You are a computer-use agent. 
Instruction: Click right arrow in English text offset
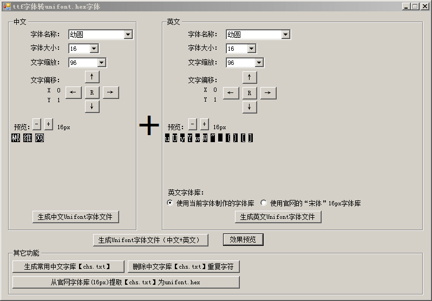[x=268, y=93]
